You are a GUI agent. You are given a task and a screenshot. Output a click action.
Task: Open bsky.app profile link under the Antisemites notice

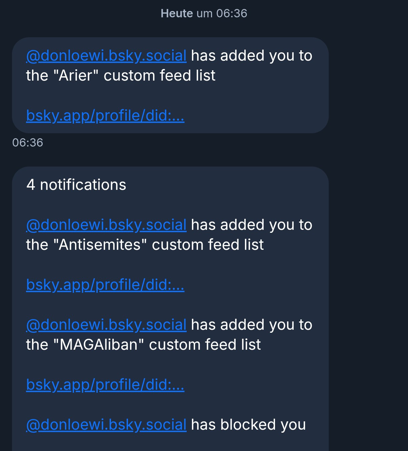click(x=105, y=285)
